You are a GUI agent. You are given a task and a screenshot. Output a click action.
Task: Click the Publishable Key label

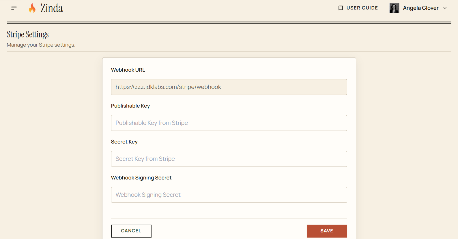[x=130, y=106]
